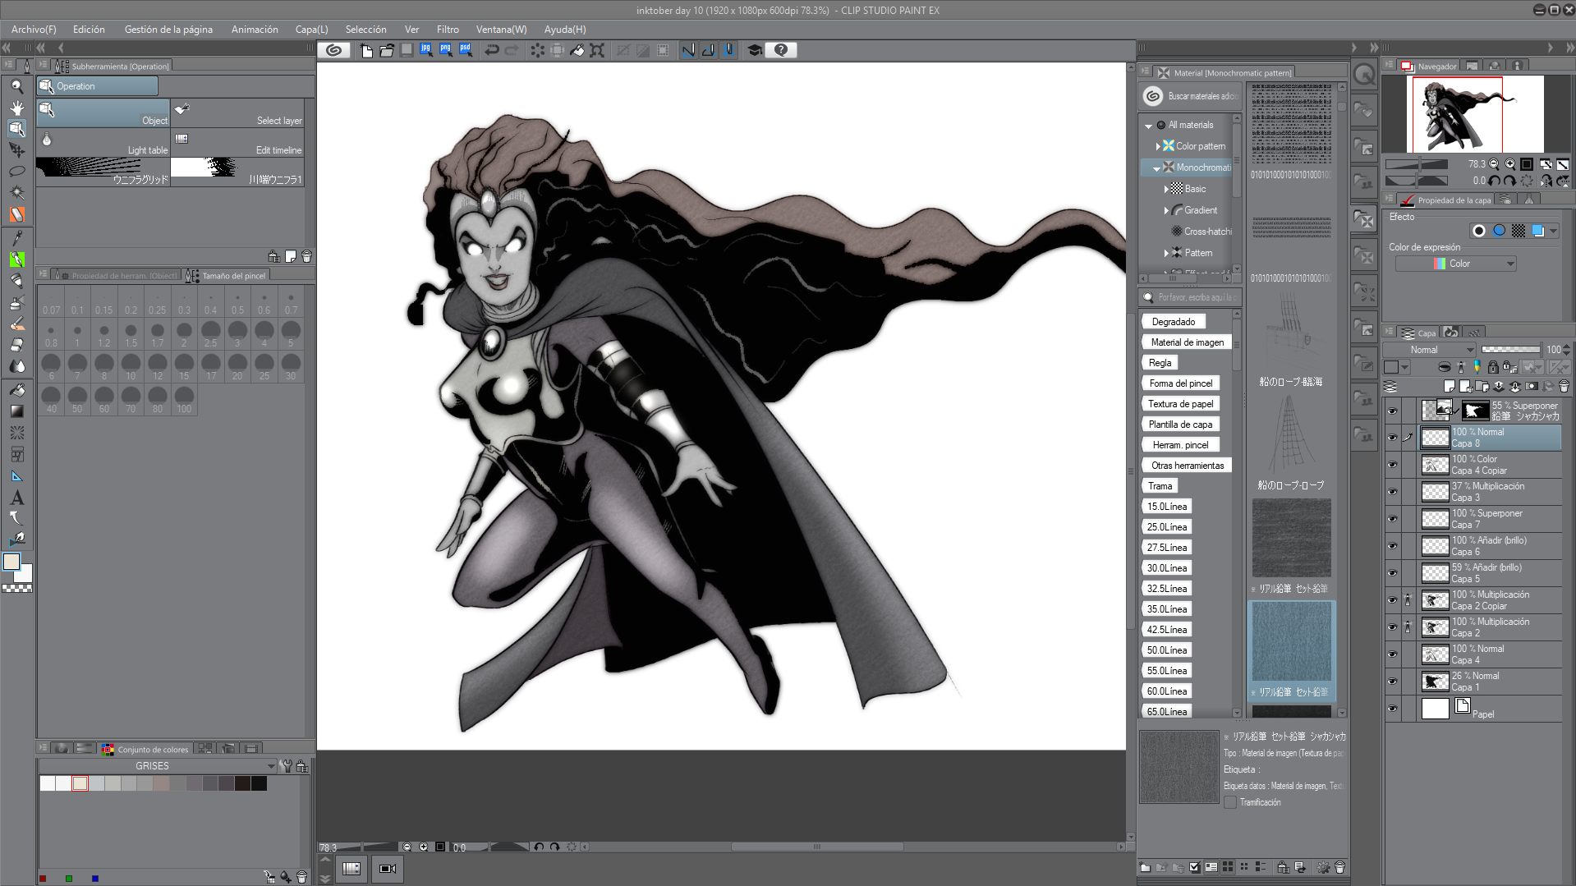Toggle visibility of the Papel layer

[x=1392, y=709]
